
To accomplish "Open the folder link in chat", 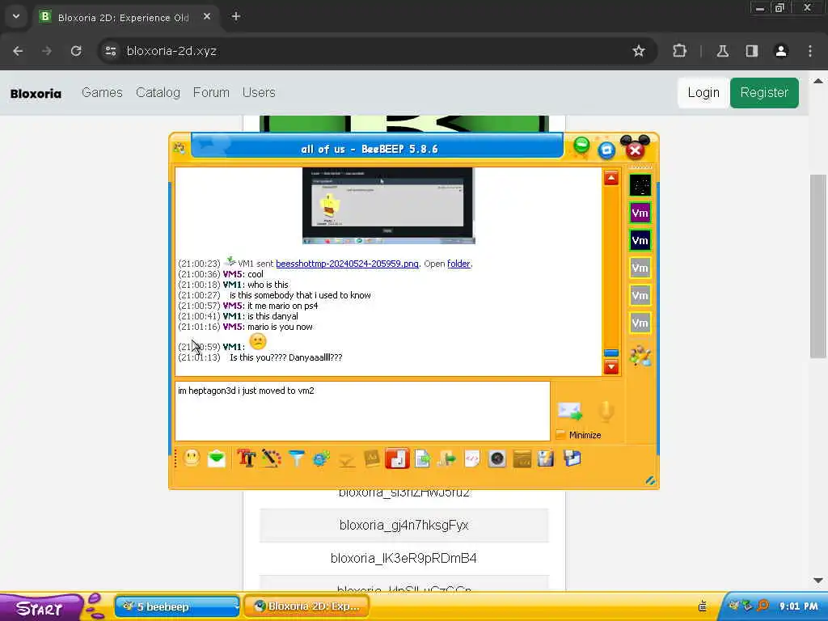I will (x=458, y=264).
